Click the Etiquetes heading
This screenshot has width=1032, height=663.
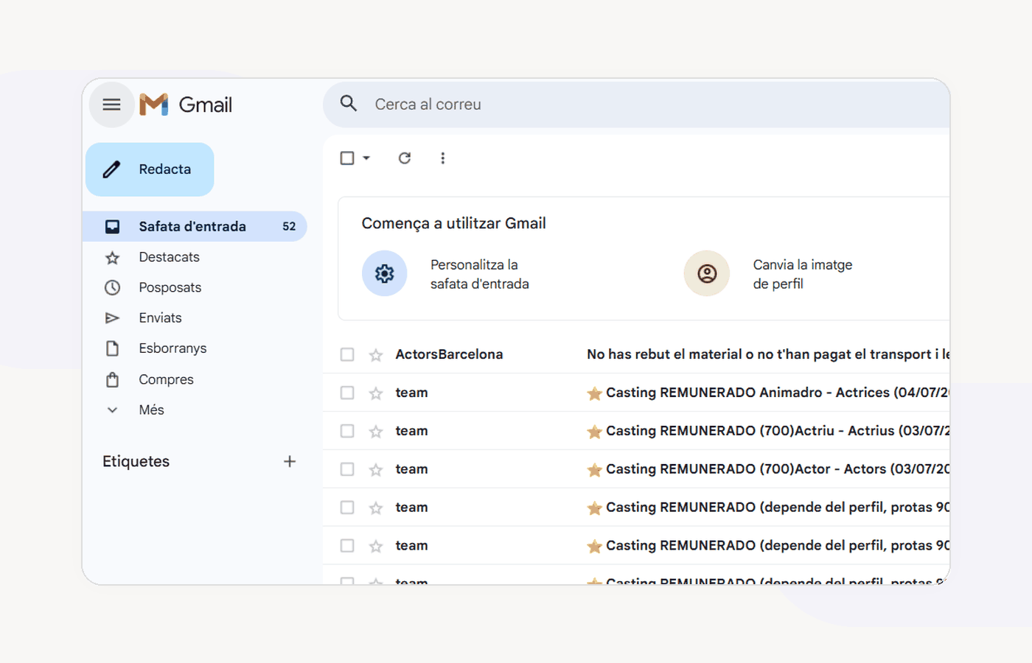tap(136, 461)
